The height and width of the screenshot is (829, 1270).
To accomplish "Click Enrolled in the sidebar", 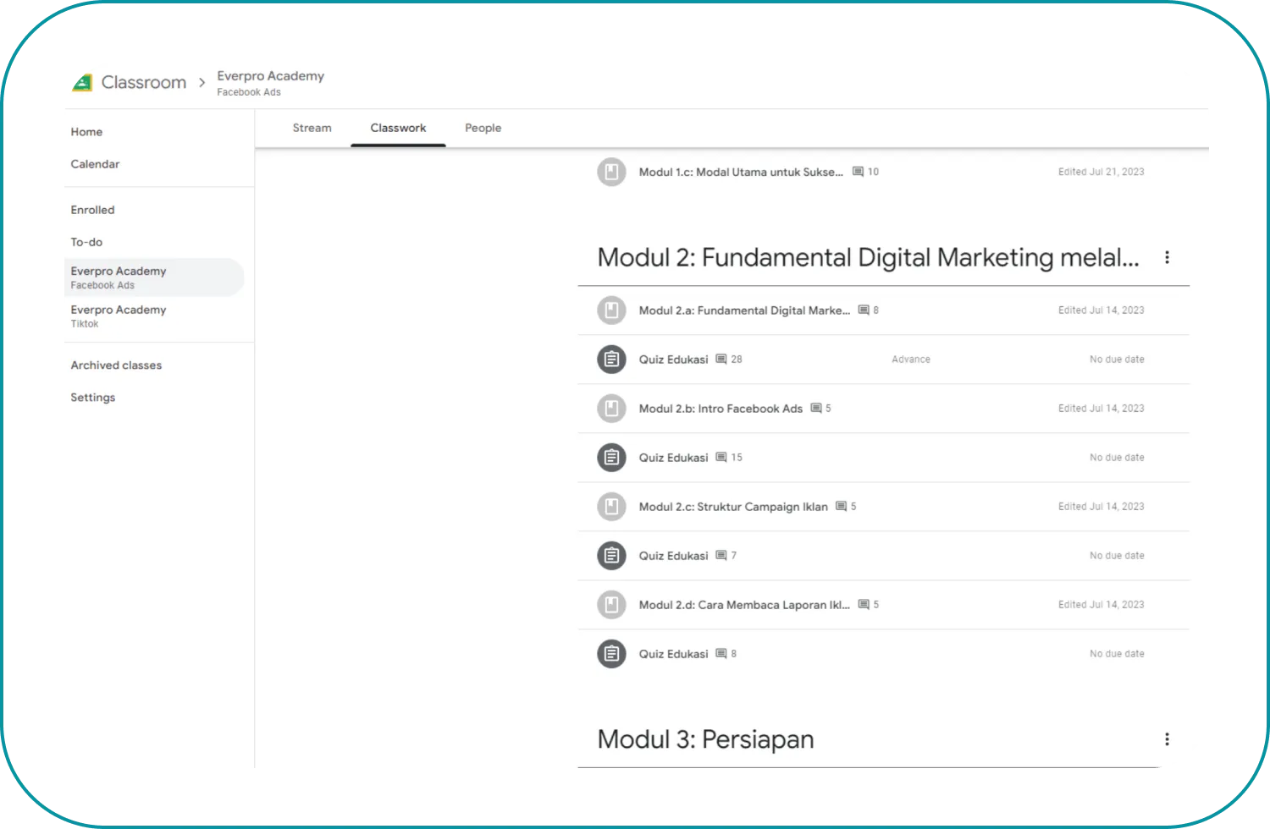I will point(92,210).
